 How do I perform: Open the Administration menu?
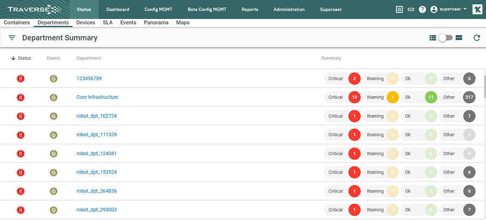pyautogui.click(x=289, y=9)
